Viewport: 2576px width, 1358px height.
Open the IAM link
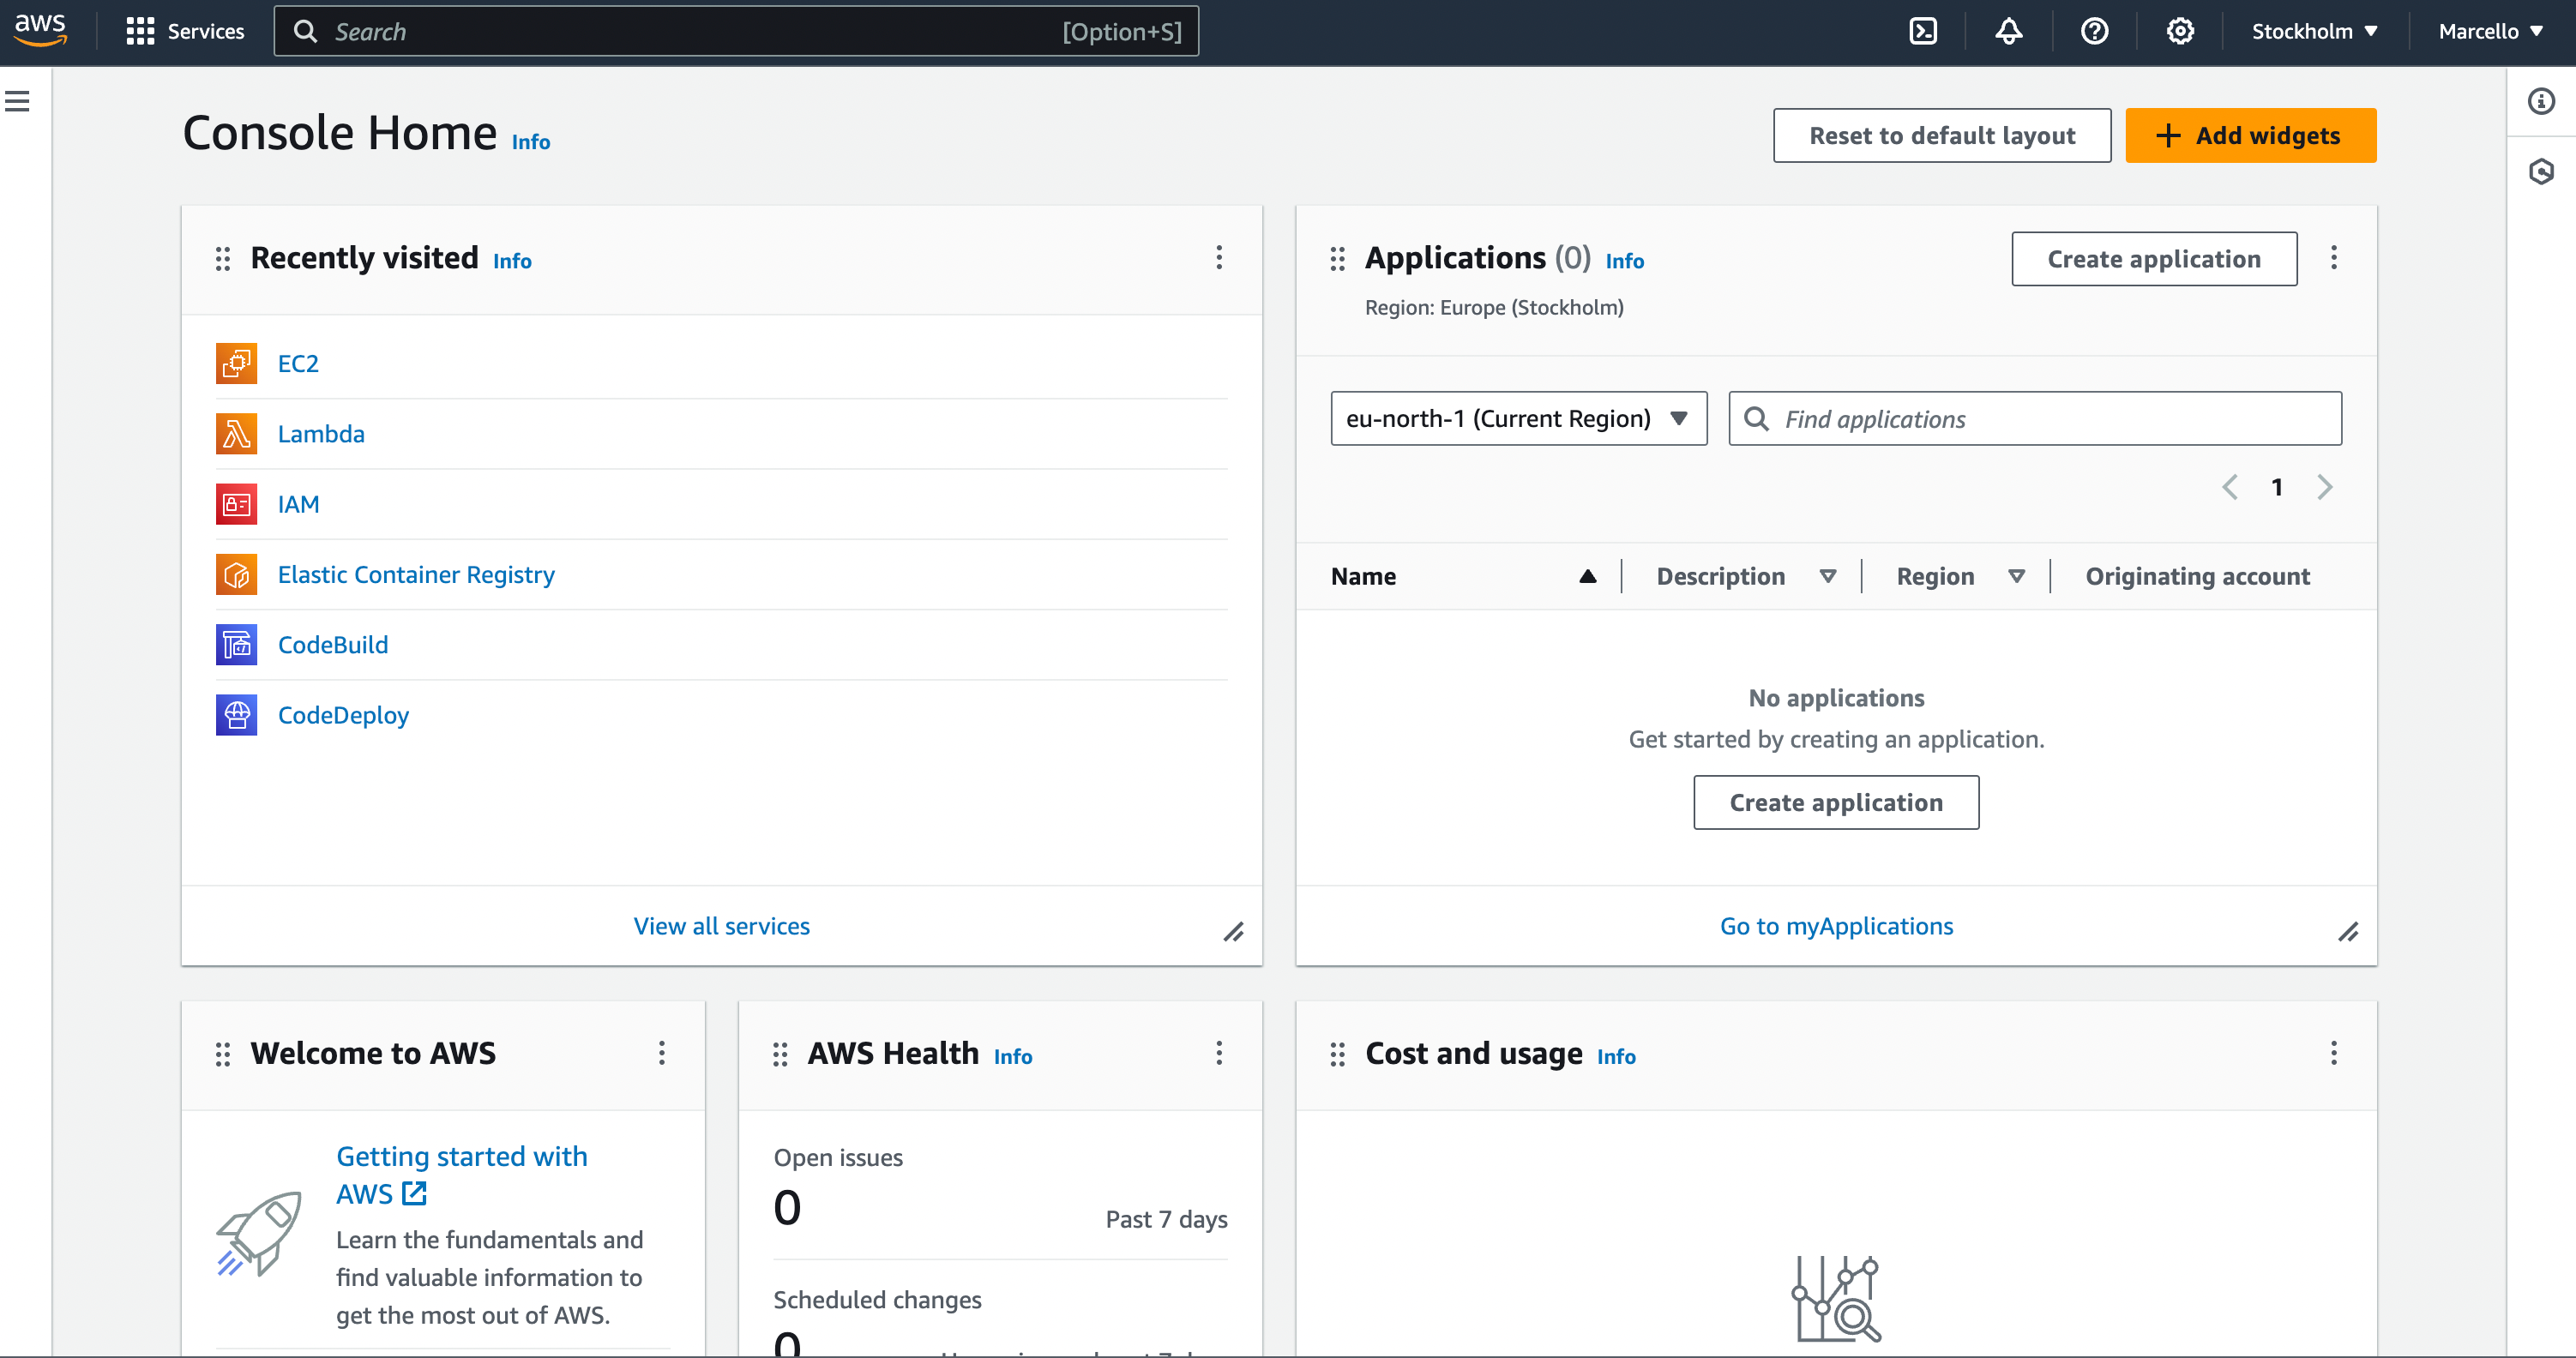point(298,504)
